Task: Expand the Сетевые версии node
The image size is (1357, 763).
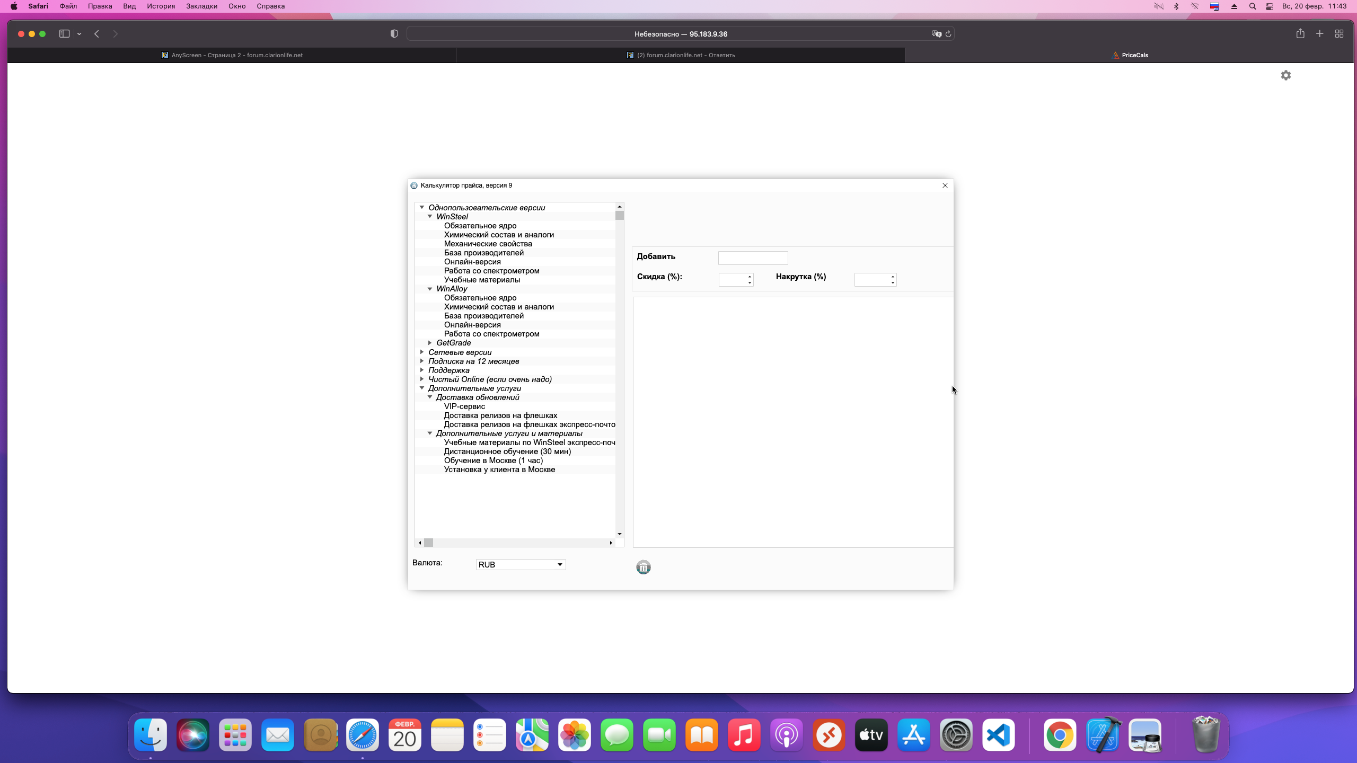Action: [422, 352]
